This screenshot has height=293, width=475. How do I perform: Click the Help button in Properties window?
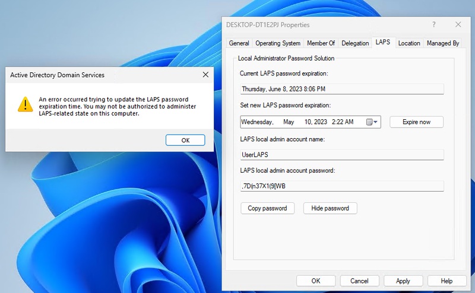click(446, 281)
